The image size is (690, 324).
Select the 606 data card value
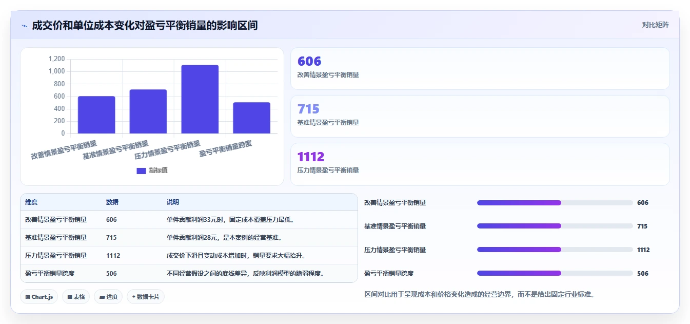click(x=309, y=61)
